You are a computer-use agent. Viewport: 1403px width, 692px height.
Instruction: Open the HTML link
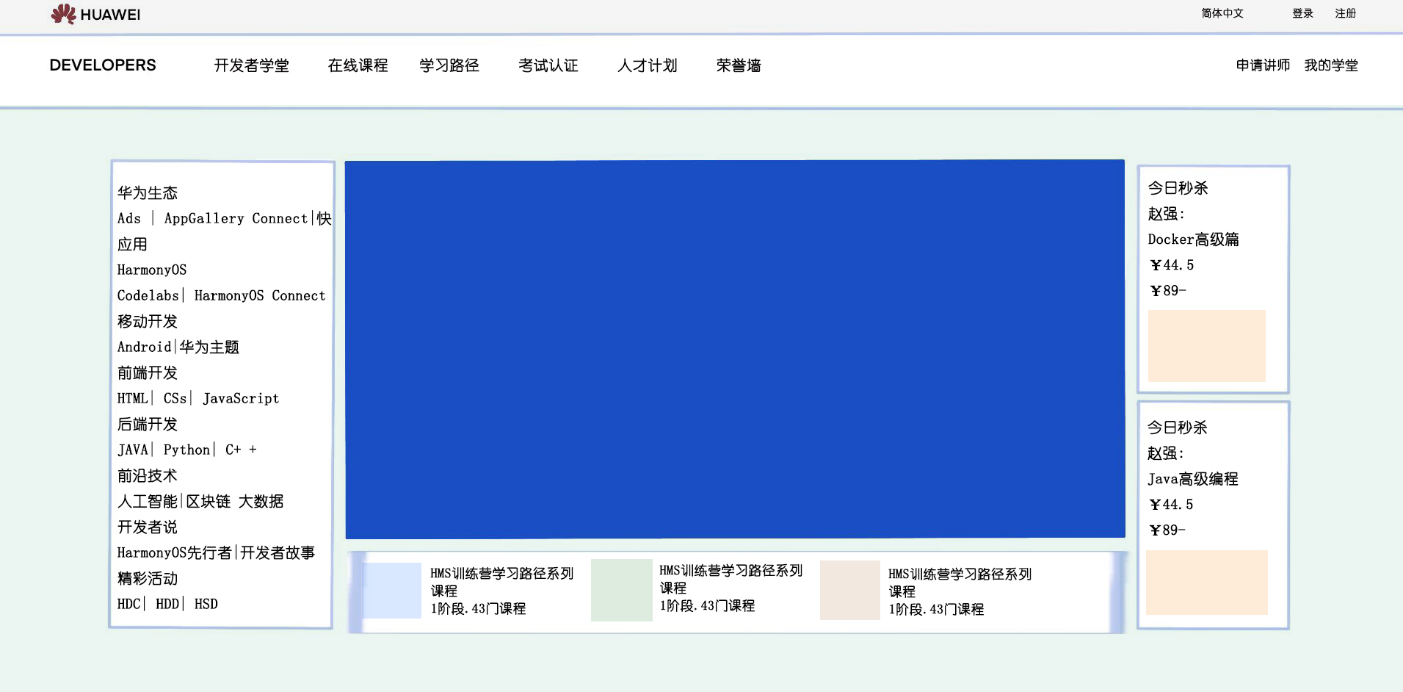pyautogui.click(x=133, y=398)
